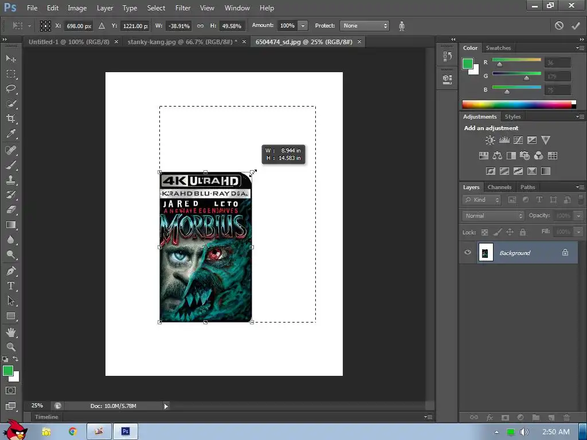Viewport: 587px width, 440px height.
Task: Click the Chrome icon in the taskbar
Action: point(73,432)
